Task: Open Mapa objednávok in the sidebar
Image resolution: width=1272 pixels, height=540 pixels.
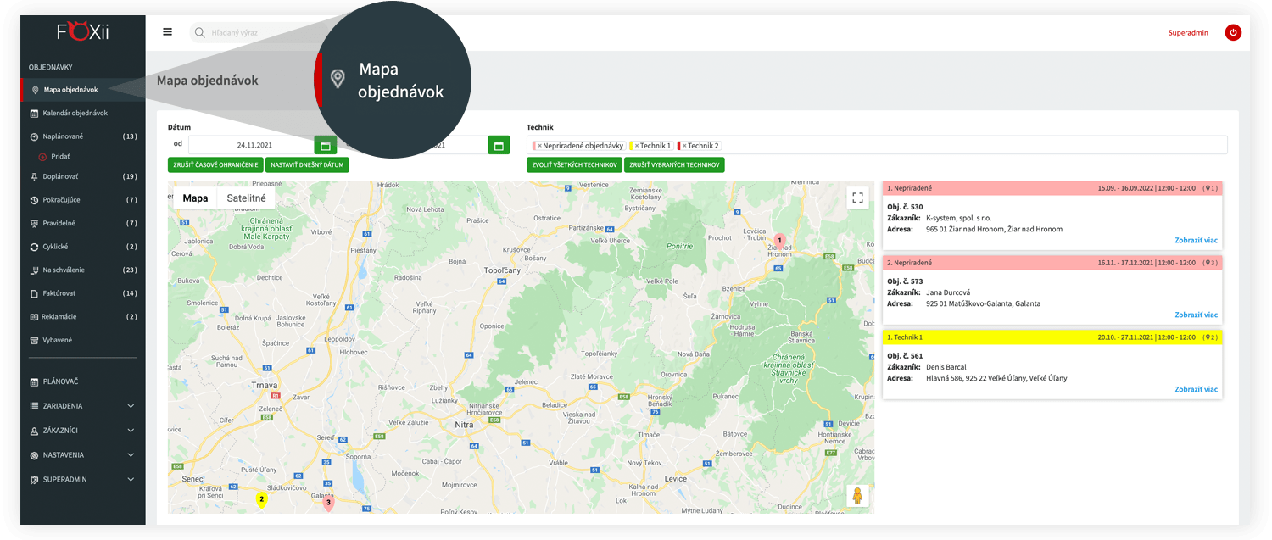Action: (82, 89)
